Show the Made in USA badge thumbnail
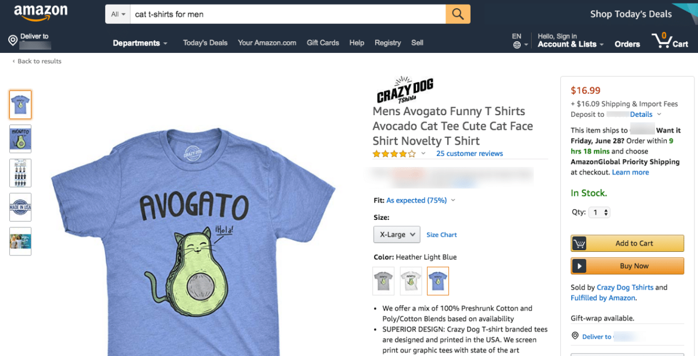Screen dimensions: 698x356 click(x=20, y=207)
